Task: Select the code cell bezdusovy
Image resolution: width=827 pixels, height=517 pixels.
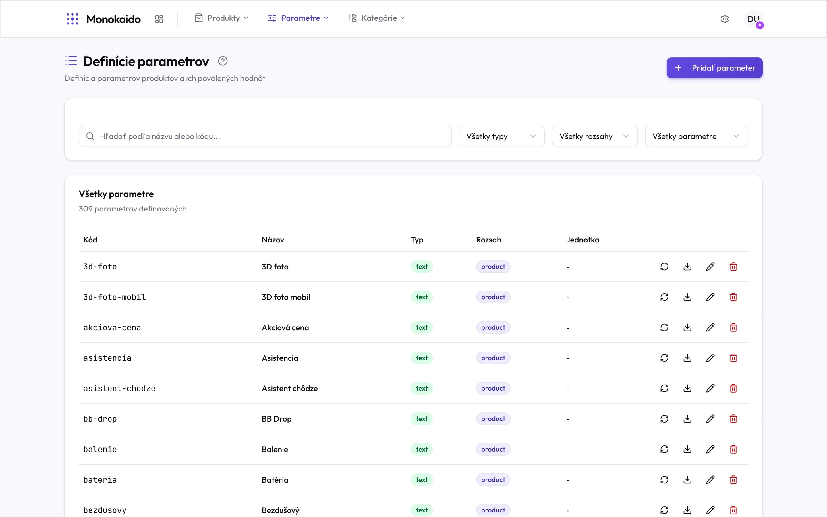Action: [105, 510]
